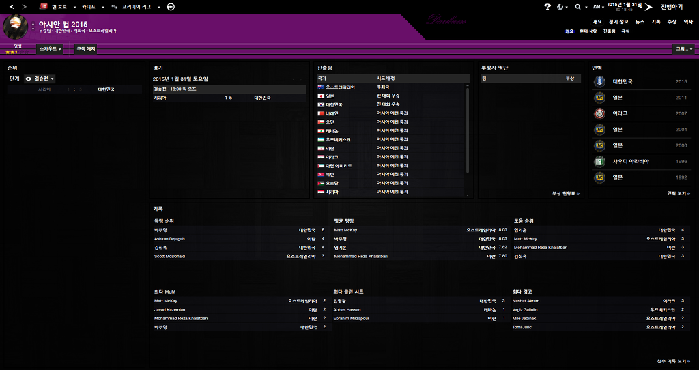This screenshot has height=370, width=699.
Task: Select Nashat Akram in 최다 경고
Action: click(x=526, y=301)
